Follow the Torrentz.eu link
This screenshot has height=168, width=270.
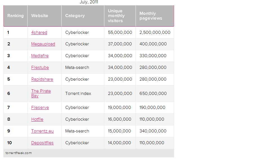[x=42, y=131]
